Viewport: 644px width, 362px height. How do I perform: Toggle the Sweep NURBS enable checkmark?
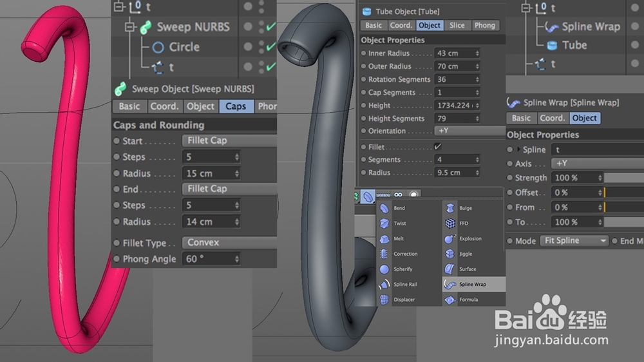click(x=270, y=27)
